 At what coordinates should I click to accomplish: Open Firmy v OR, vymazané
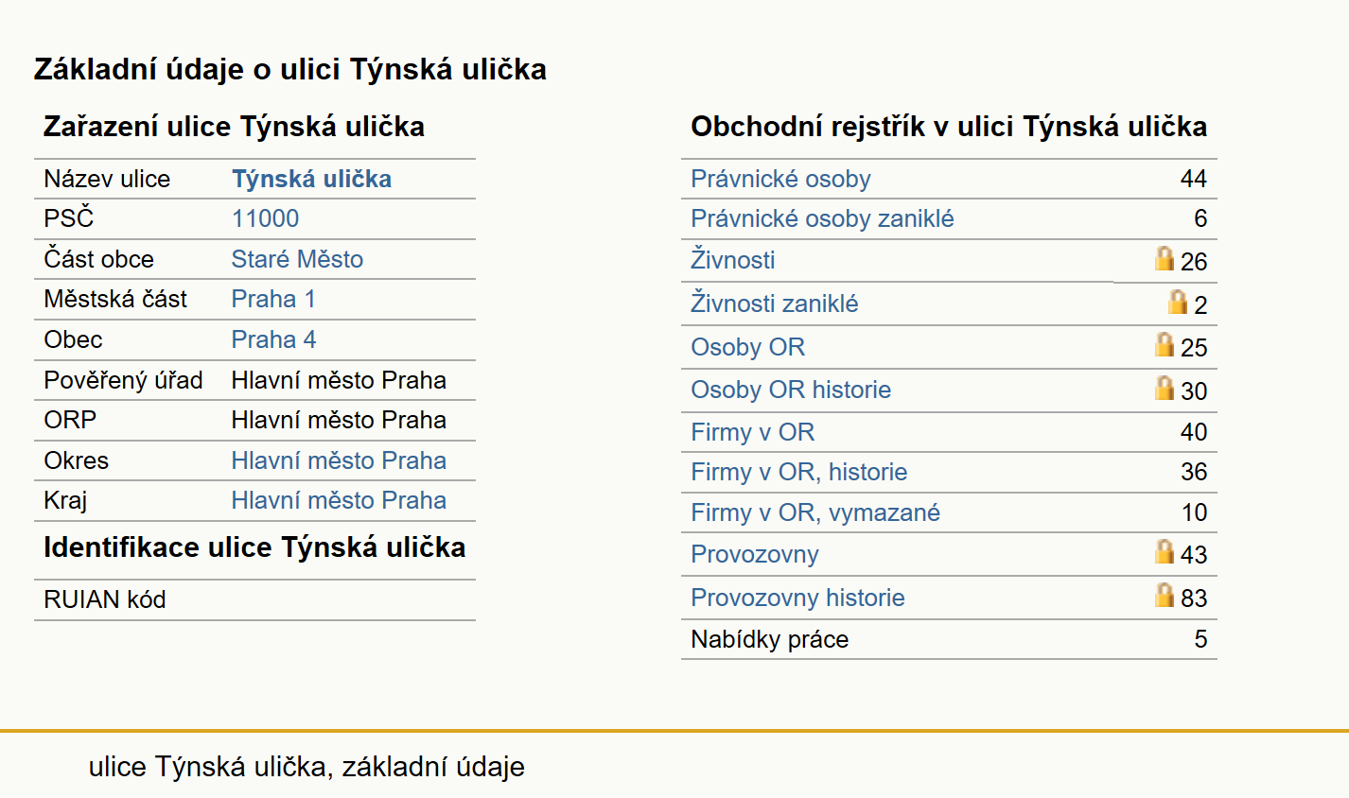coord(815,512)
